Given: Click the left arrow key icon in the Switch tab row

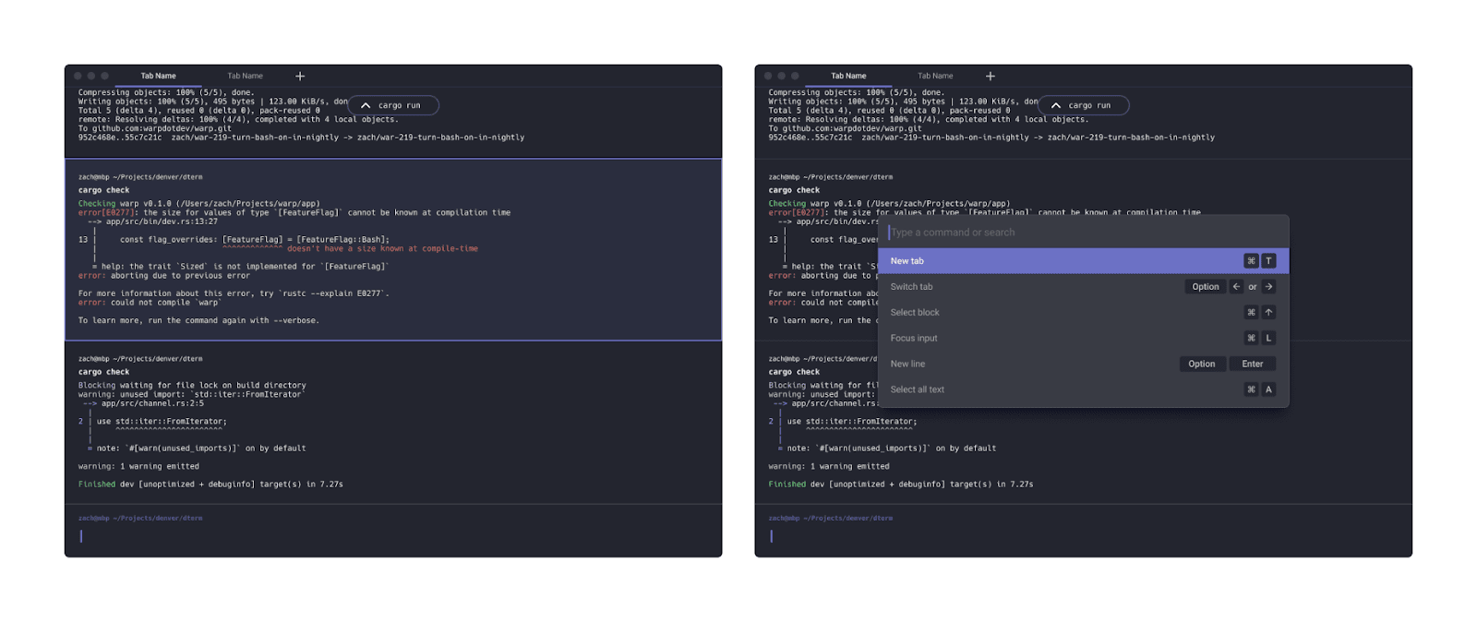Looking at the screenshot, I should click(x=1236, y=287).
